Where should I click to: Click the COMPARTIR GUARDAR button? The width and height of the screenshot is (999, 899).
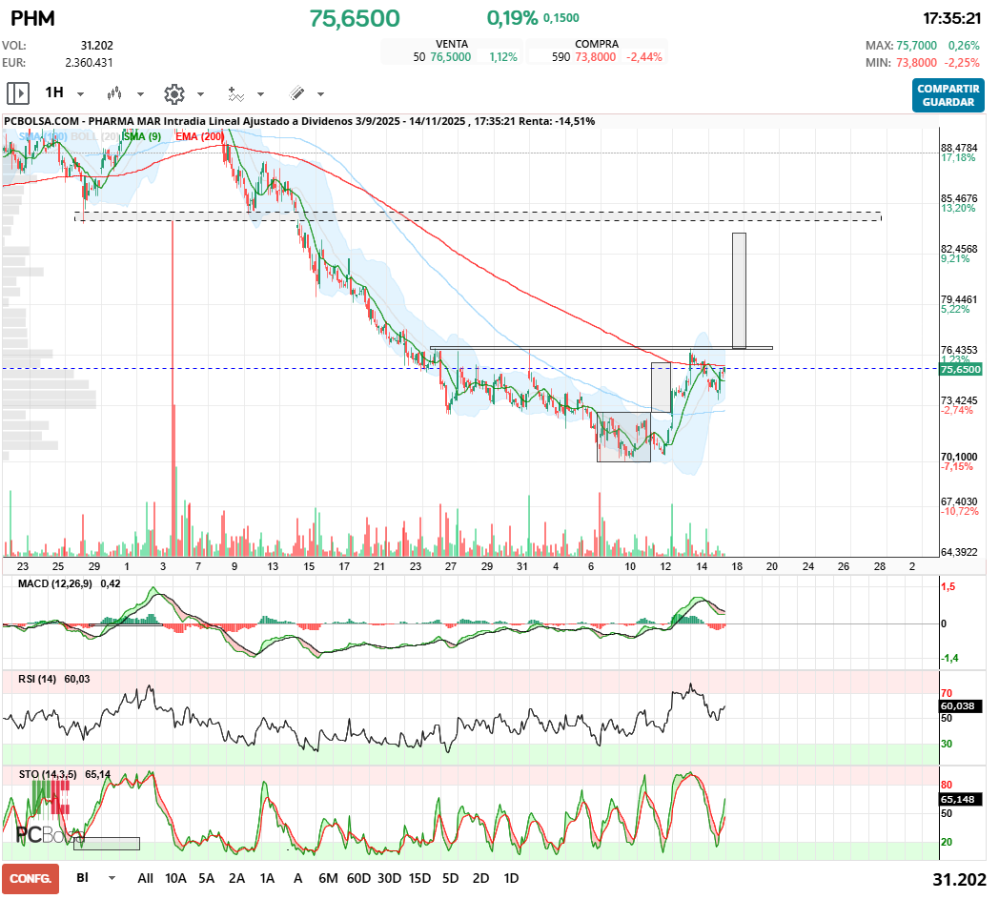tap(948, 95)
